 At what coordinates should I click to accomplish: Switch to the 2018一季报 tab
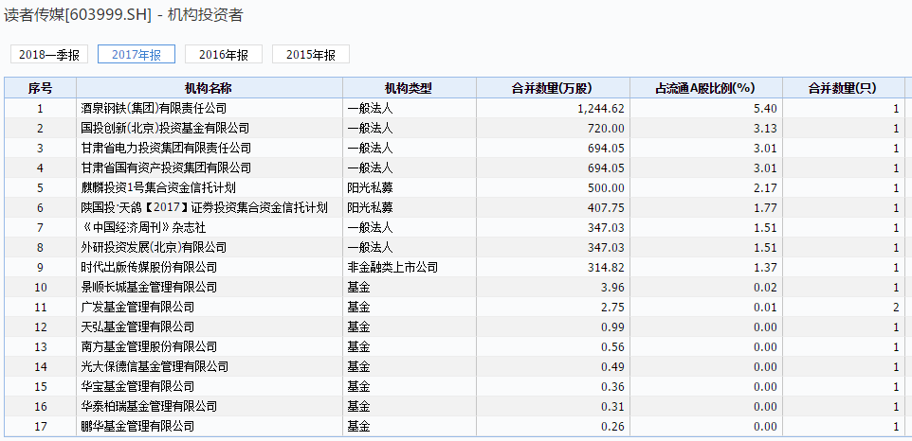tap(48, 54)
